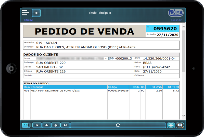The width and height of the screenshot is (204, 137).
Task: Click unit price 2,86
Action: 159,90
